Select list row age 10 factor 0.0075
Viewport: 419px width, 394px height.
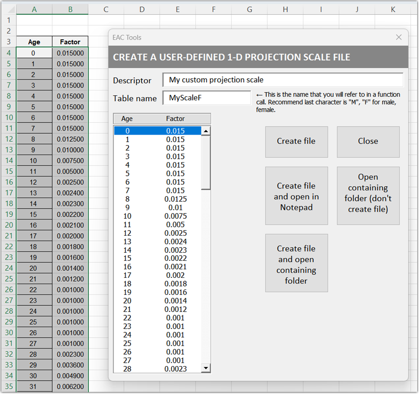157,216
